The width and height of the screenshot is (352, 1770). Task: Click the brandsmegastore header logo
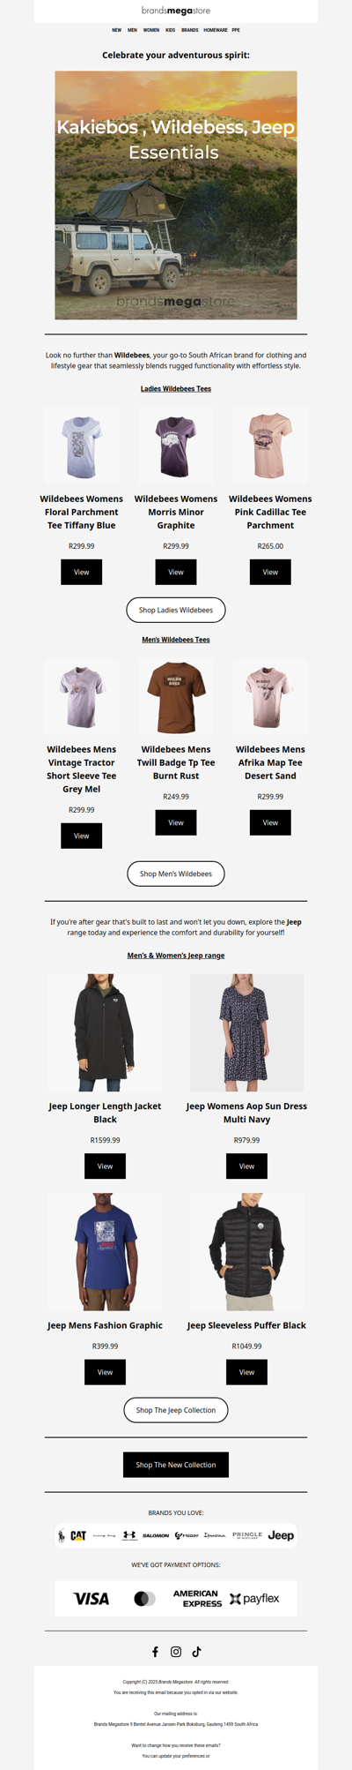tap(176, 11)
